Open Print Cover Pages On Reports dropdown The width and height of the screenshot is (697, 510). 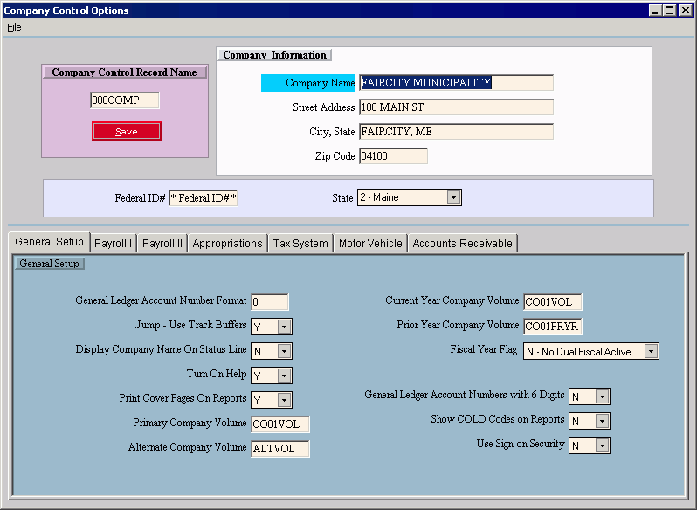click(284, 400)
